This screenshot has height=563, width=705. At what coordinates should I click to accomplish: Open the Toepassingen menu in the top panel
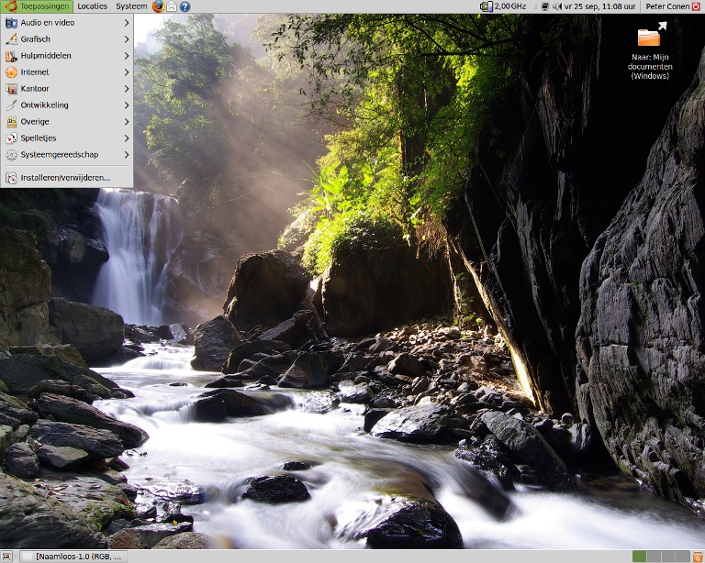pos(37,6)
